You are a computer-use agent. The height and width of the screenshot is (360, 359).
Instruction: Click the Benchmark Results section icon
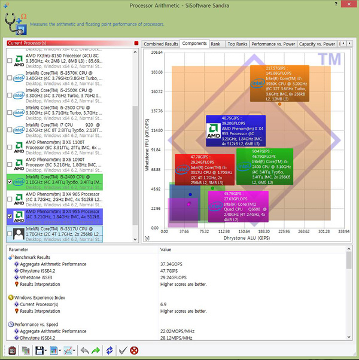pos(11,257)
